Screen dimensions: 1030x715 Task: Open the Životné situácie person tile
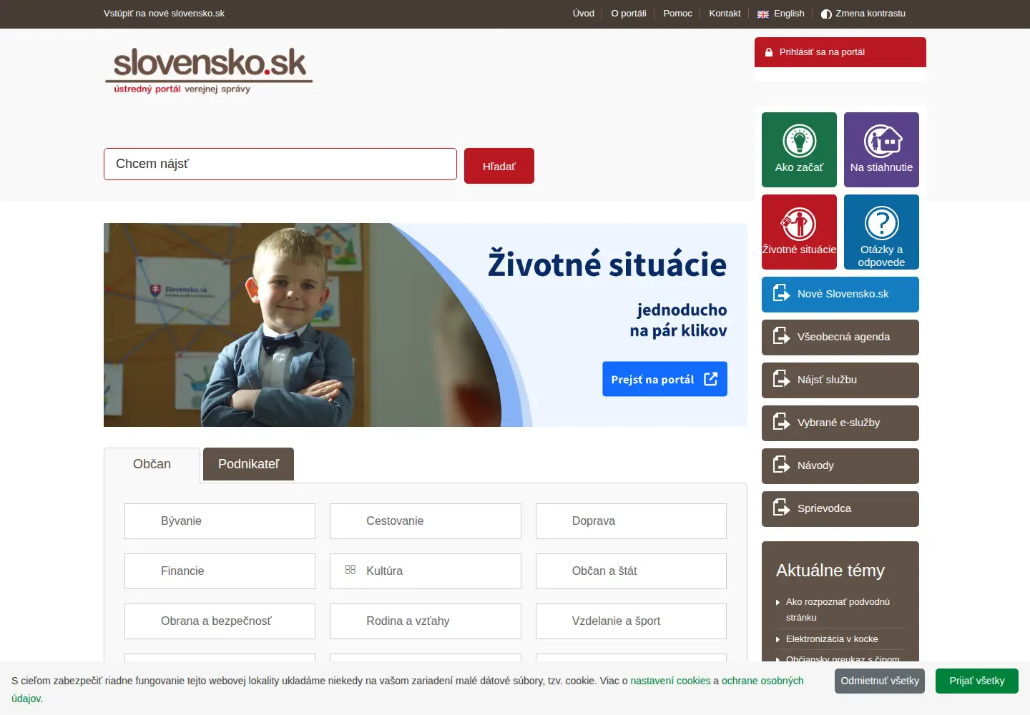pos(799,232)
